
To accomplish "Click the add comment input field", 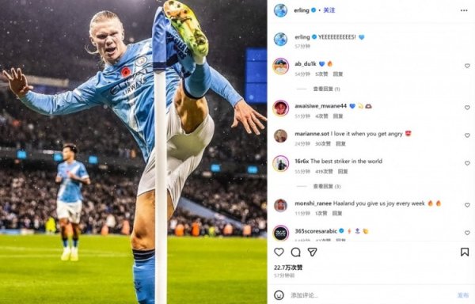I will (371, 295).
